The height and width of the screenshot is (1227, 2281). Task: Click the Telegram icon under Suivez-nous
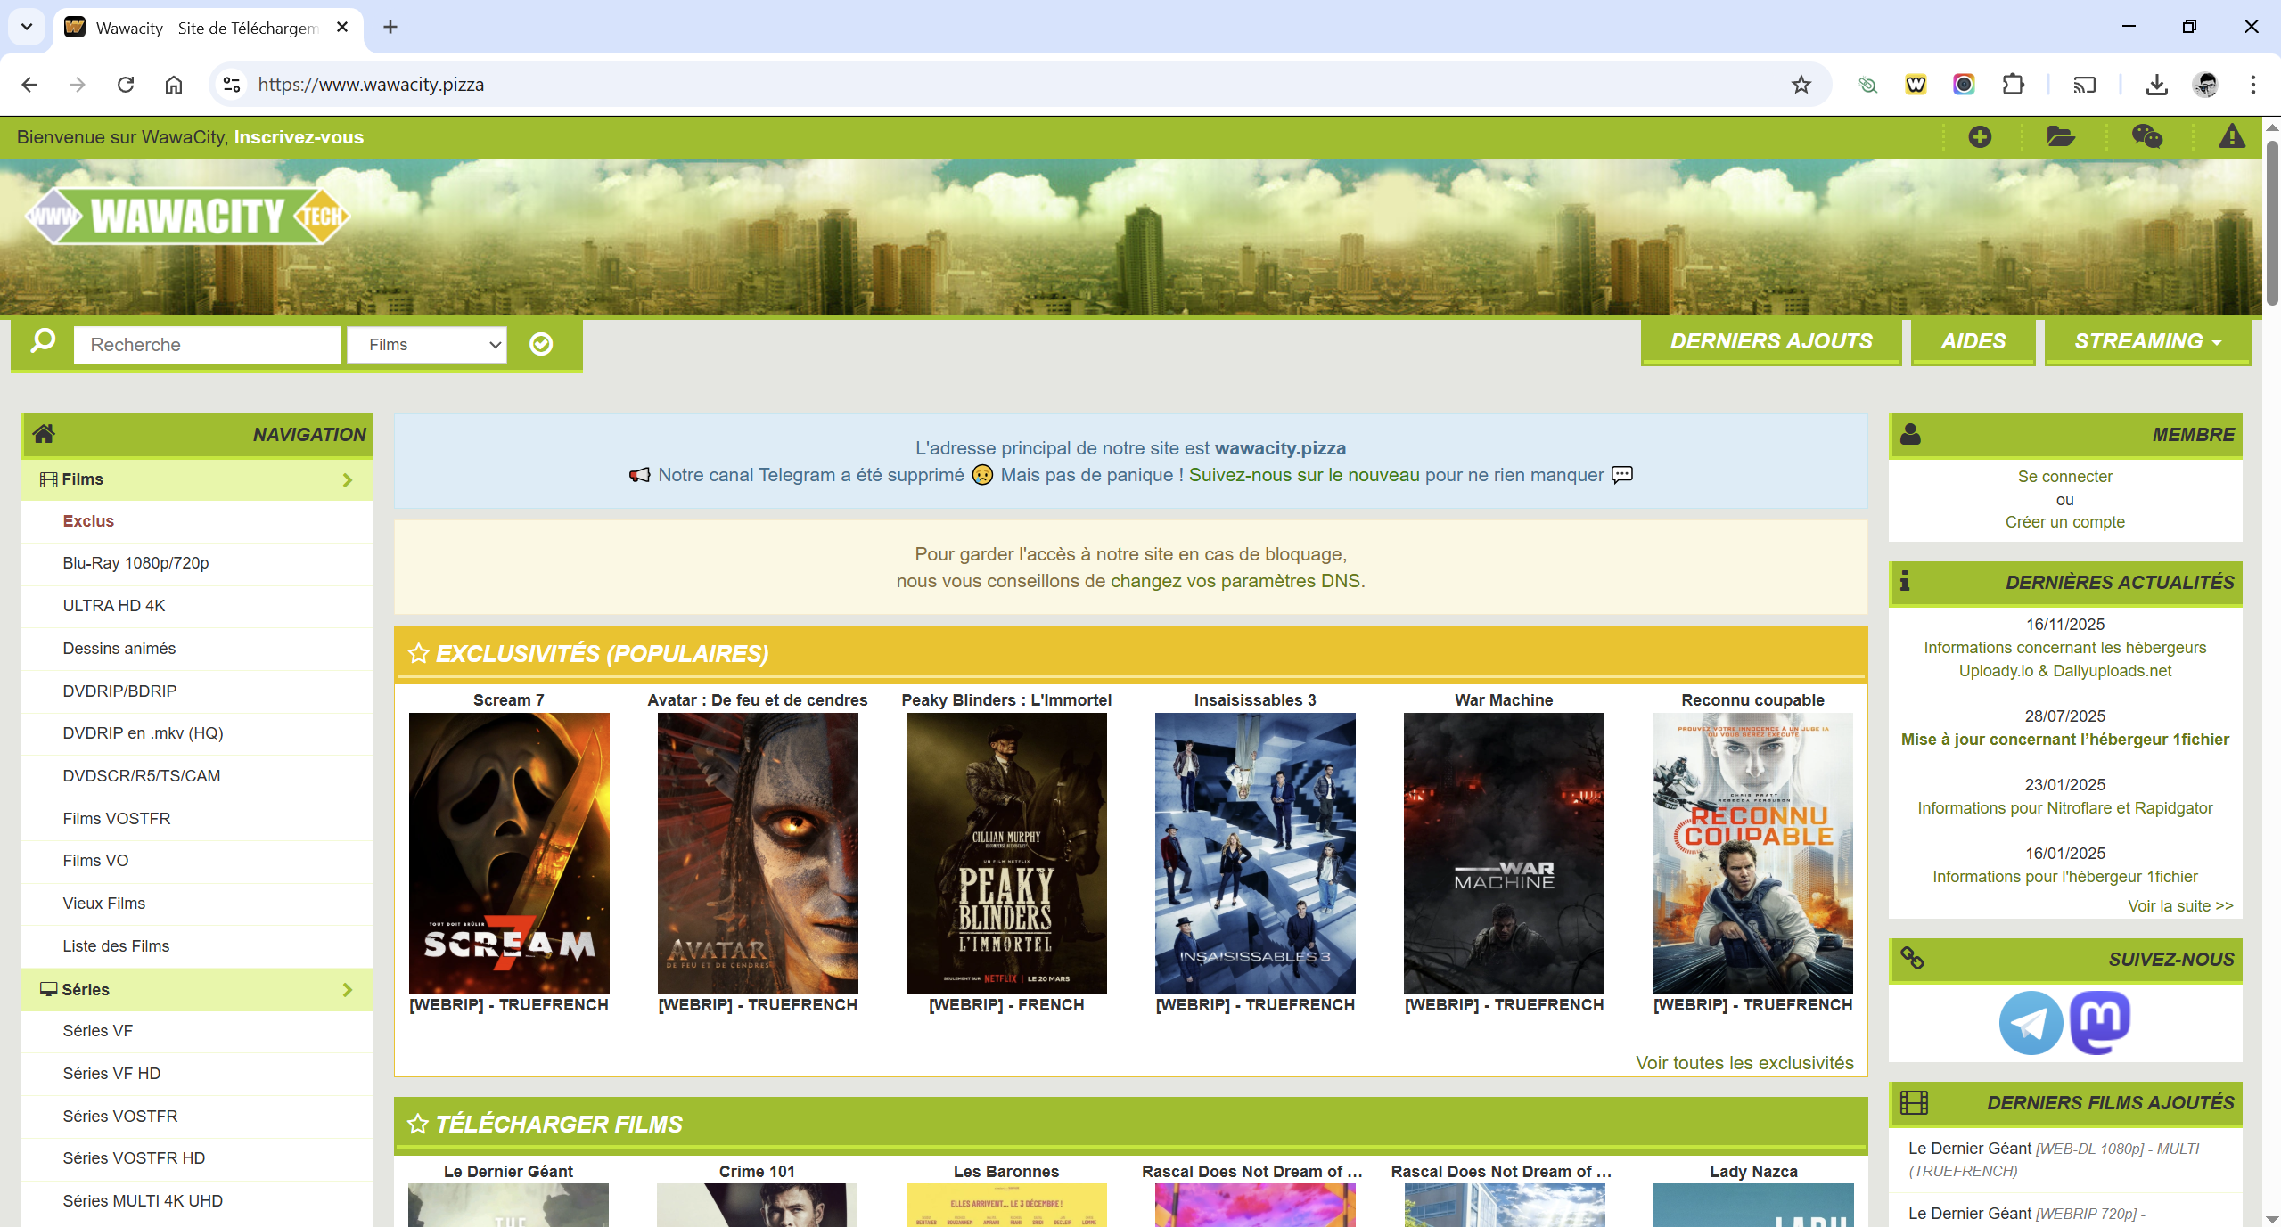click(x=2030, y=1022)
